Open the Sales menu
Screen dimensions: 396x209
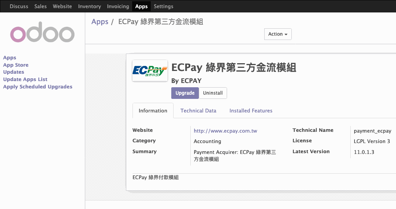point(40,6)
